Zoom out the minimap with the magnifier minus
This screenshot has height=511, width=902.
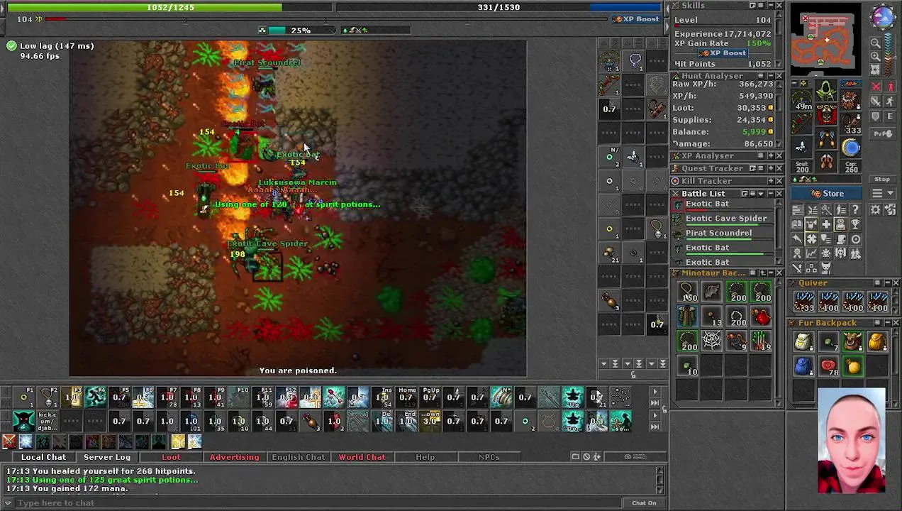[876, 43]
